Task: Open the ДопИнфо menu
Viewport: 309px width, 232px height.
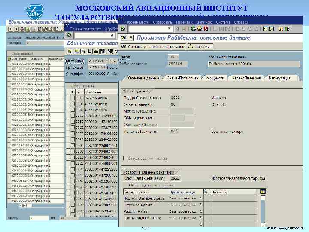Action: pyautogui.click(x=204, y=22)
